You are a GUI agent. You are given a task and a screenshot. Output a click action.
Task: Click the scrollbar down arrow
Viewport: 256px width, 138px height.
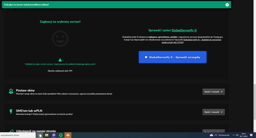point(254,131)
